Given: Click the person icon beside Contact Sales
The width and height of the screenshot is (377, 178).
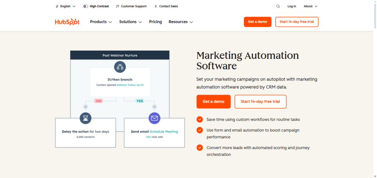Looking at the screenshot, I should pos(156,7).
